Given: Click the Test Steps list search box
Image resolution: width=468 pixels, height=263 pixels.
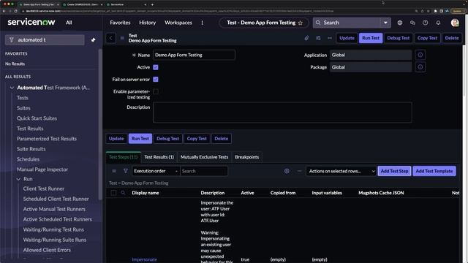Looking at the screenshot, I should tap(204, 171).
